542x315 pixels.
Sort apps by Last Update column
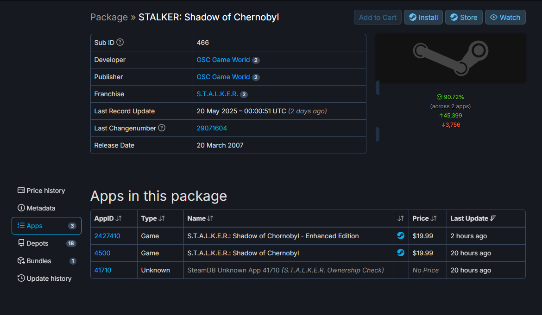[x=473, y=218]
